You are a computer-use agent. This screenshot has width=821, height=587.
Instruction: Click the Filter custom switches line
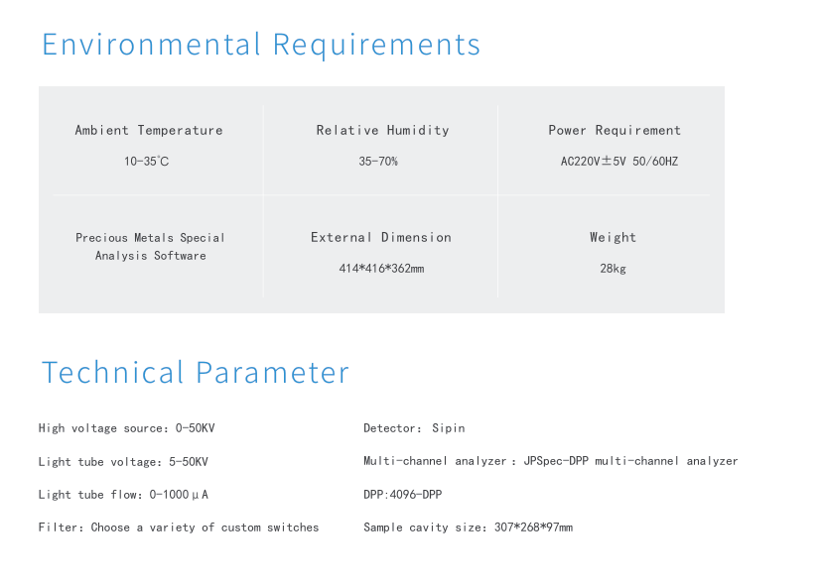point(179,528)
